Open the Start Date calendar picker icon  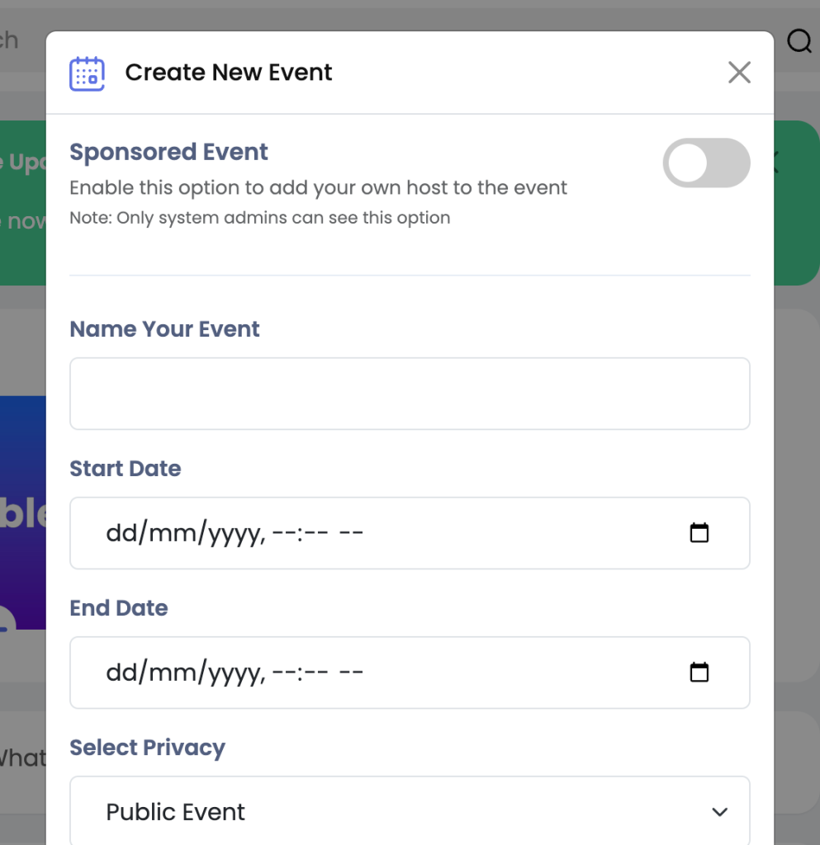pyautogui.click(x=699, y=533)
